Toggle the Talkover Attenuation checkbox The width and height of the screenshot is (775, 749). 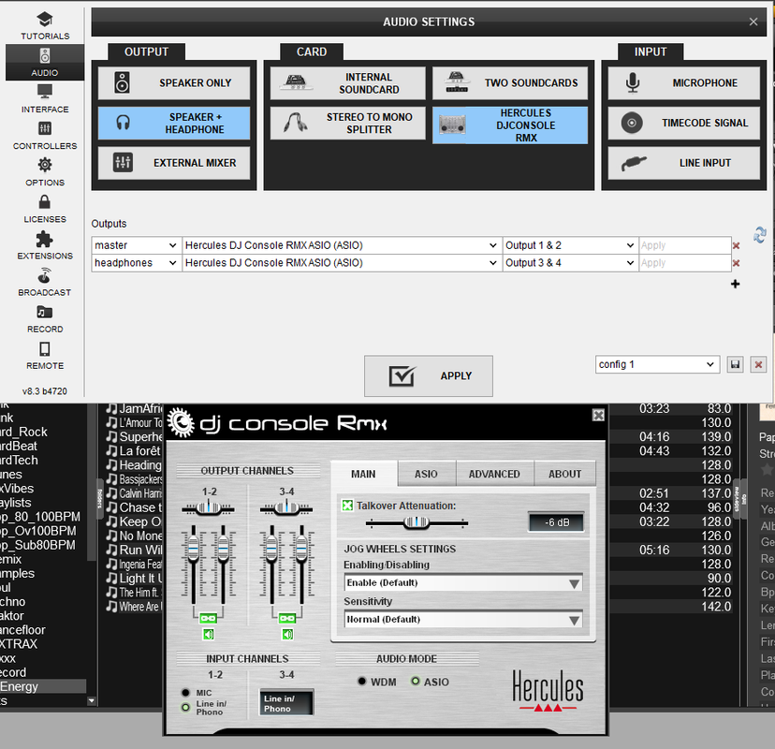pos(347,506)
